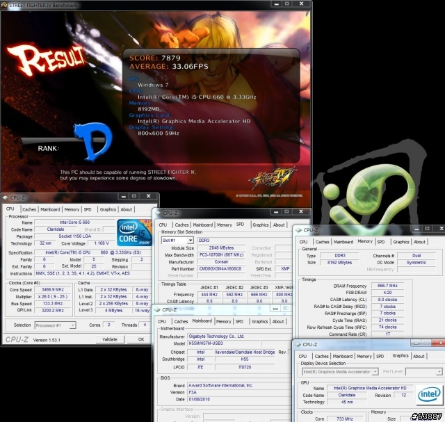
Task: Close the Street Fighter IV Benchmark window
Action: point(301,3)
